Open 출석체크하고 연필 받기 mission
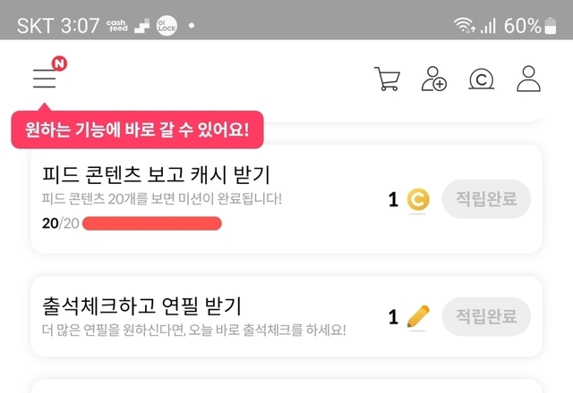 click(x=142, y=305)
